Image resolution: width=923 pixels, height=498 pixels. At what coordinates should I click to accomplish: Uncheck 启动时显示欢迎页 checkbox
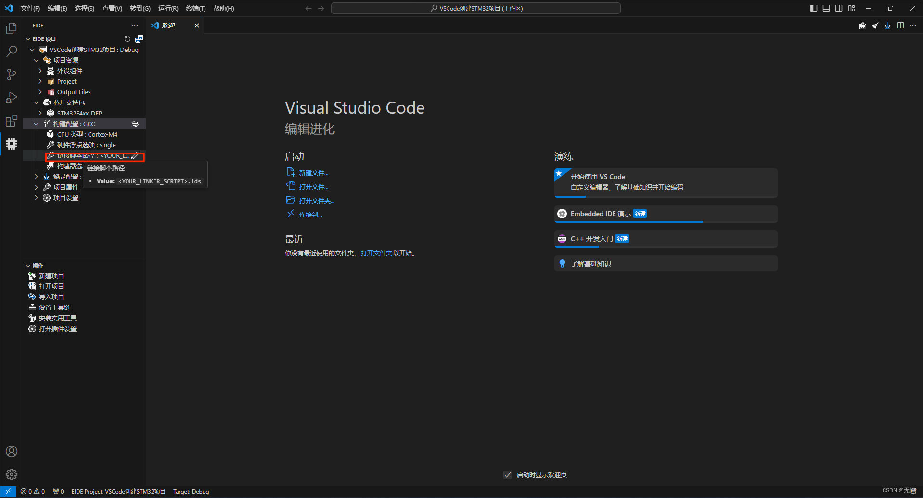tap(508, 475)
